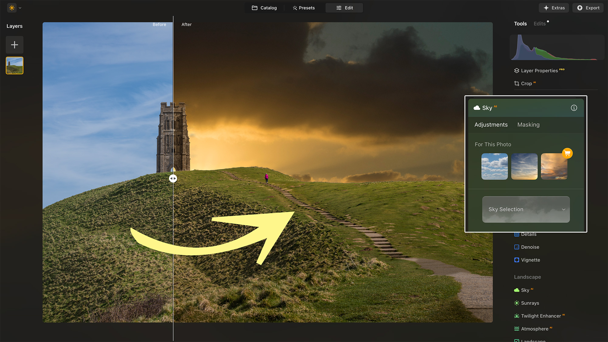Open the Crop tool
The image size is (608, 342).
coord(525,83)
